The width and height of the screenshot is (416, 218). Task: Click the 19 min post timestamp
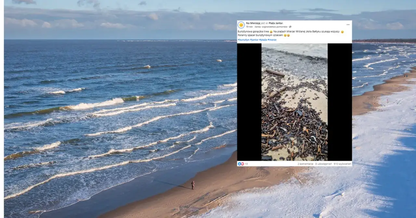pyautogui.click(x=249, y=27)
